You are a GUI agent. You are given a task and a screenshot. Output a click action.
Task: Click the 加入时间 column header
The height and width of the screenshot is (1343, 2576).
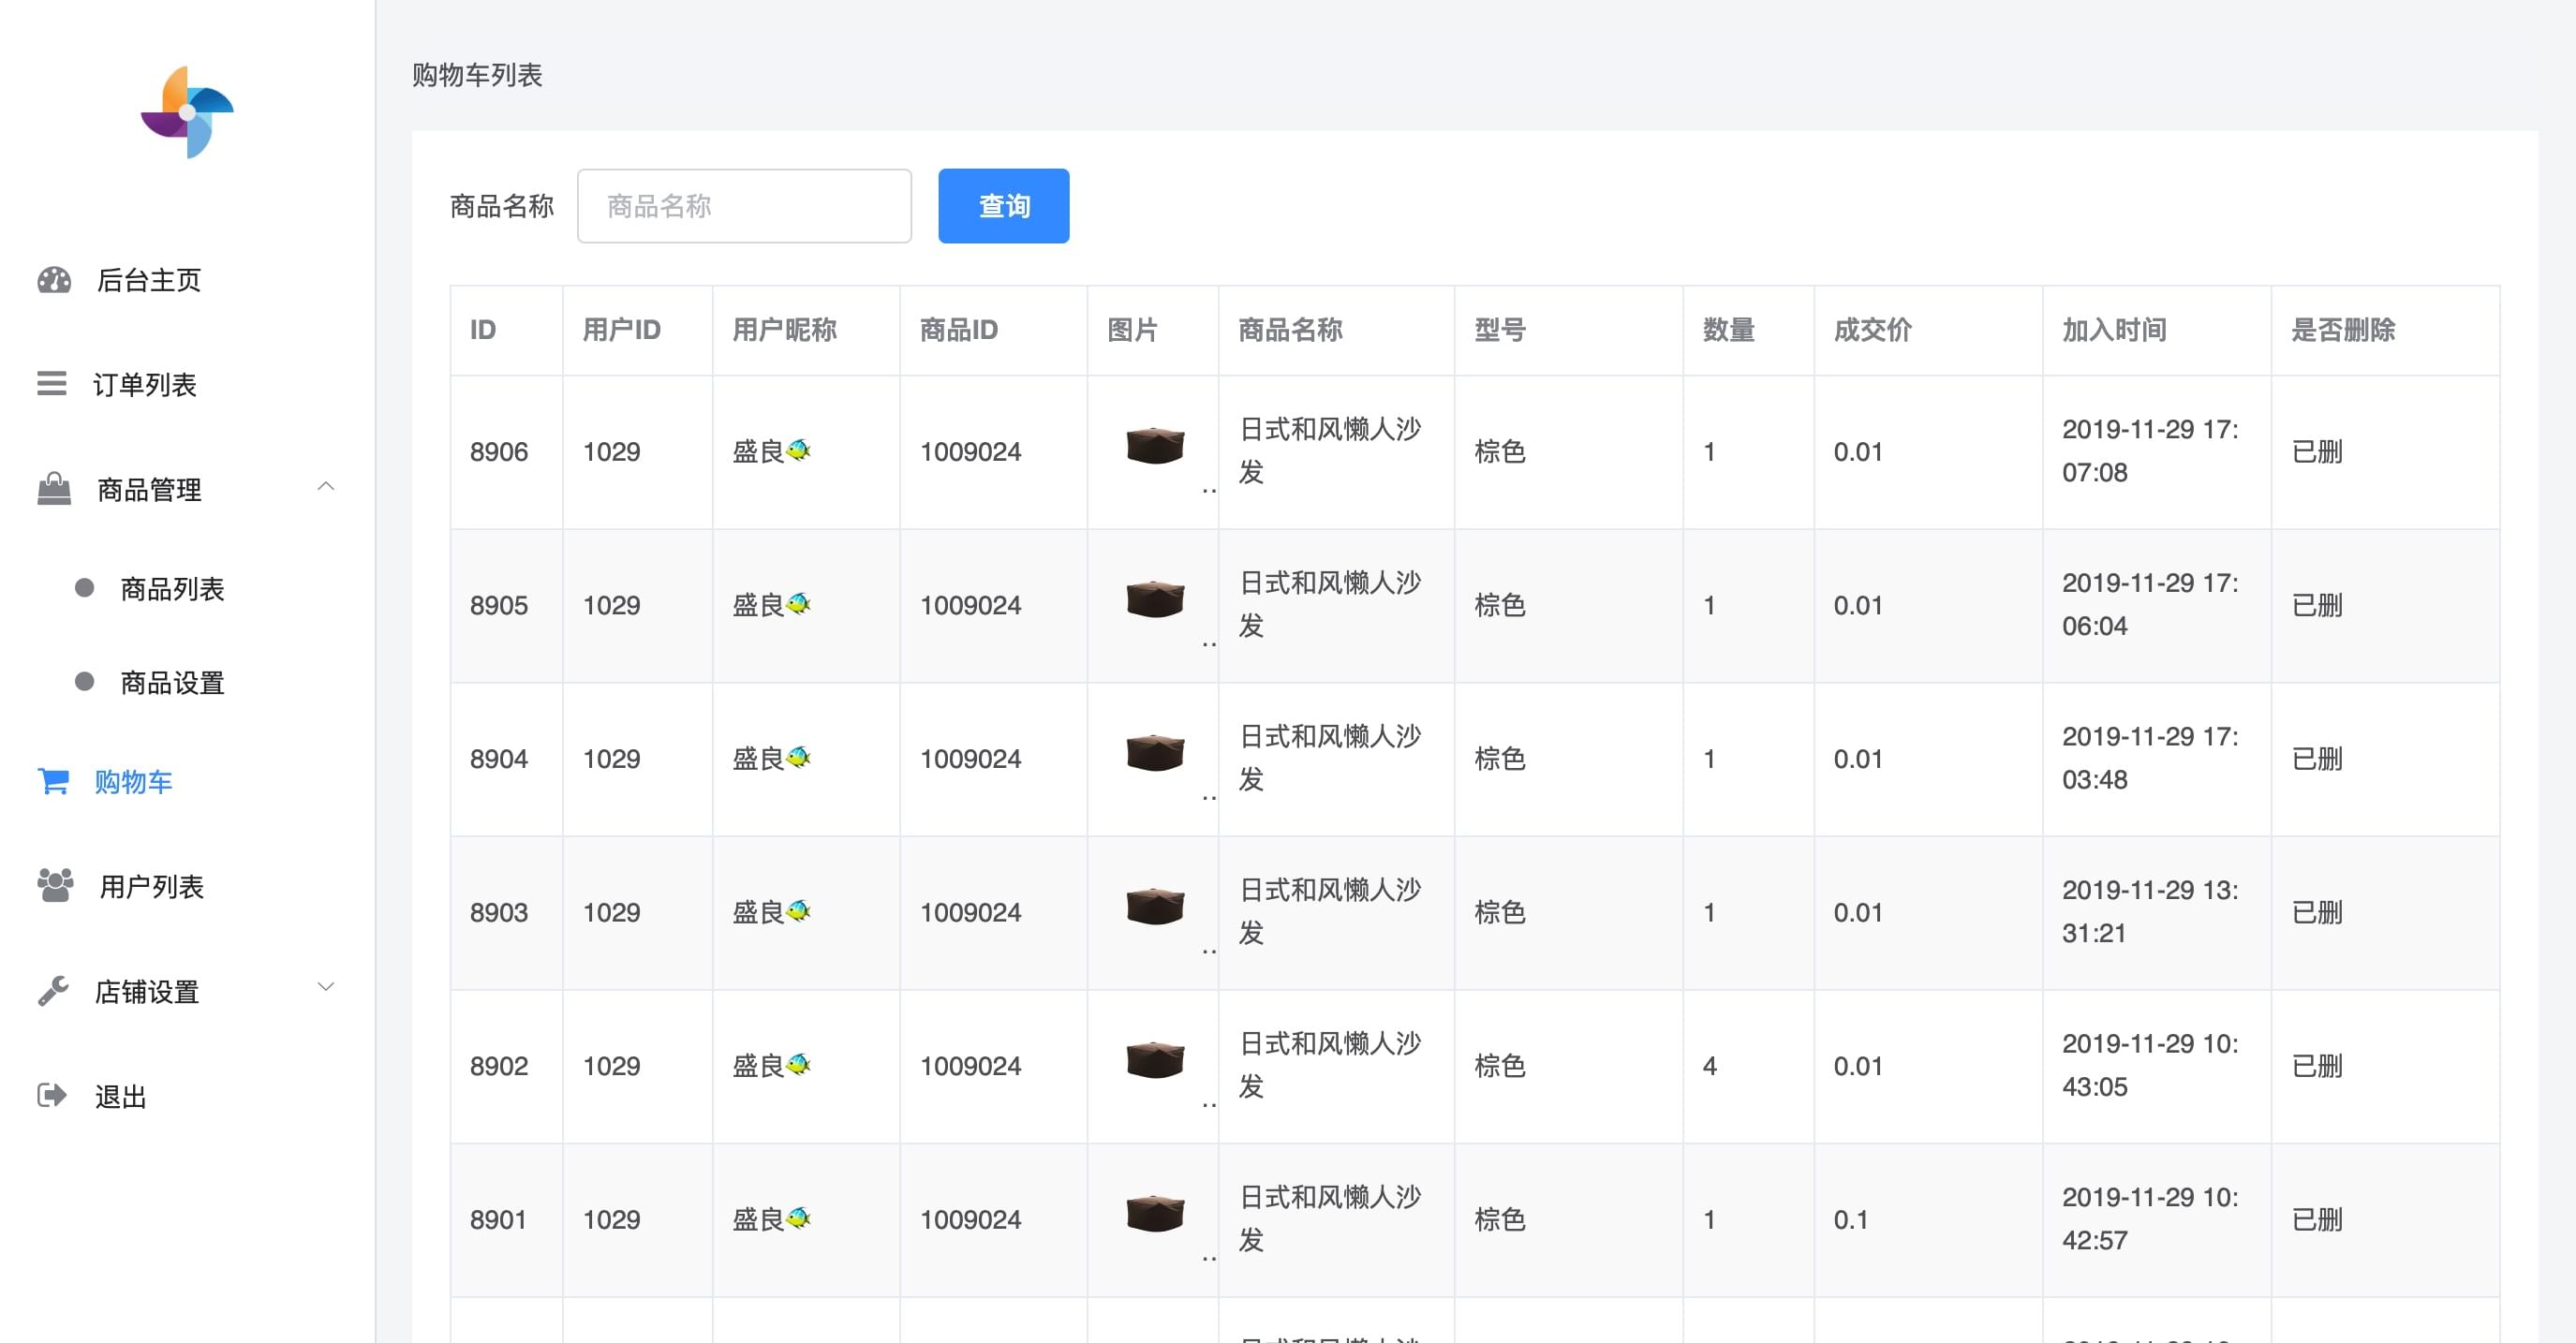coord(2114,330)
